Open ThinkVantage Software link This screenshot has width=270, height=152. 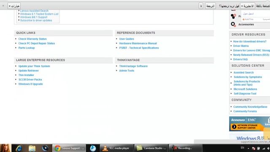(133, 66)
